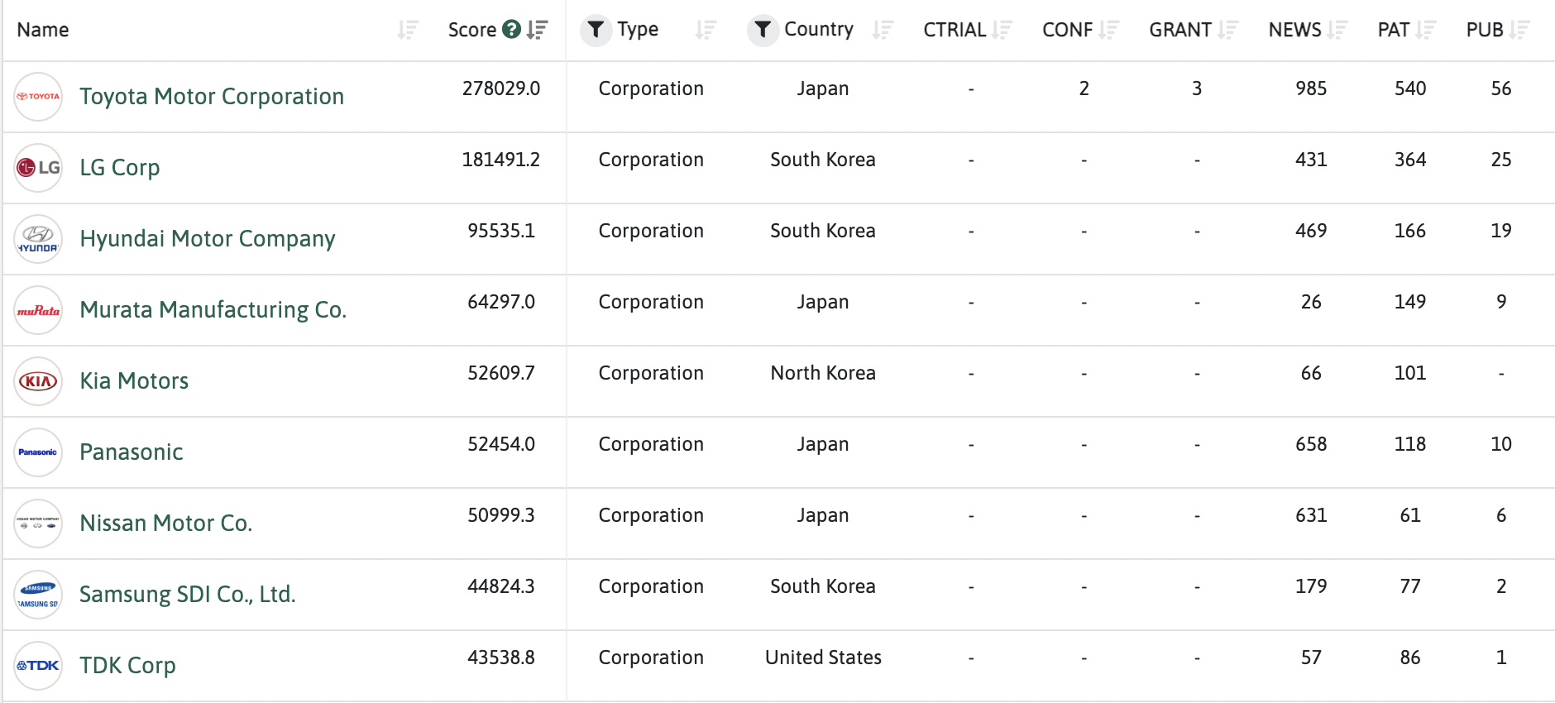
Task: Click the Kia Motors logo thumbnail
Action: click(x=38, y=381)
